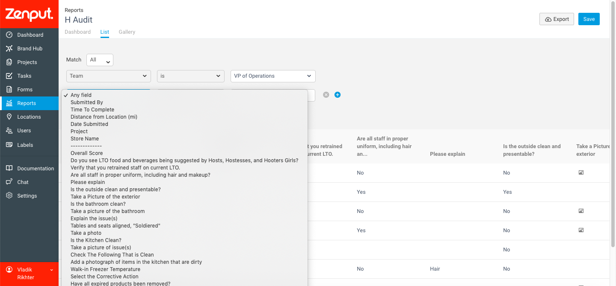Open Forms in sidebar
This screenshot has height=286, width=616.
coord(29,90)
